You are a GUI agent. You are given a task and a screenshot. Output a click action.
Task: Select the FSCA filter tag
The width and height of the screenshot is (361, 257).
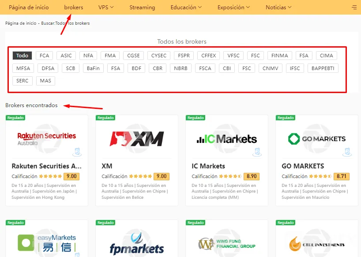(x=205, y=68)
